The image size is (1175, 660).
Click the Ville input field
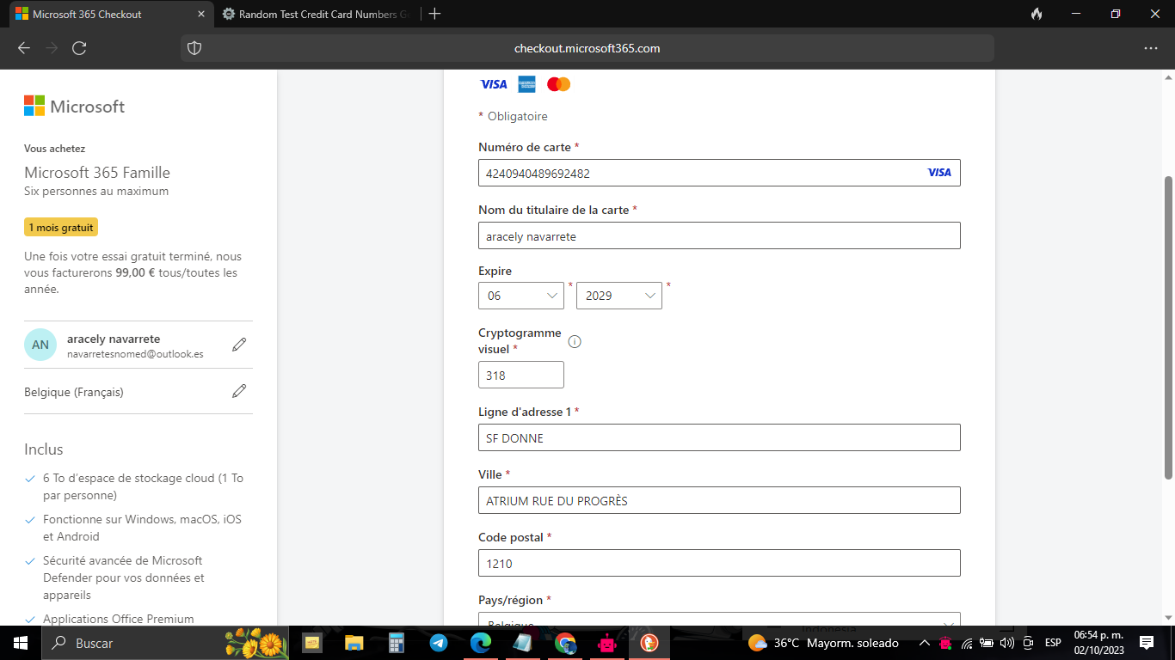tap(719, 500)
